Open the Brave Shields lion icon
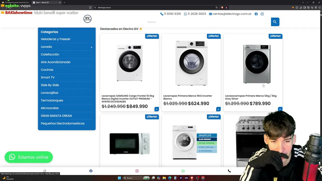 click(x=222, y=8)
